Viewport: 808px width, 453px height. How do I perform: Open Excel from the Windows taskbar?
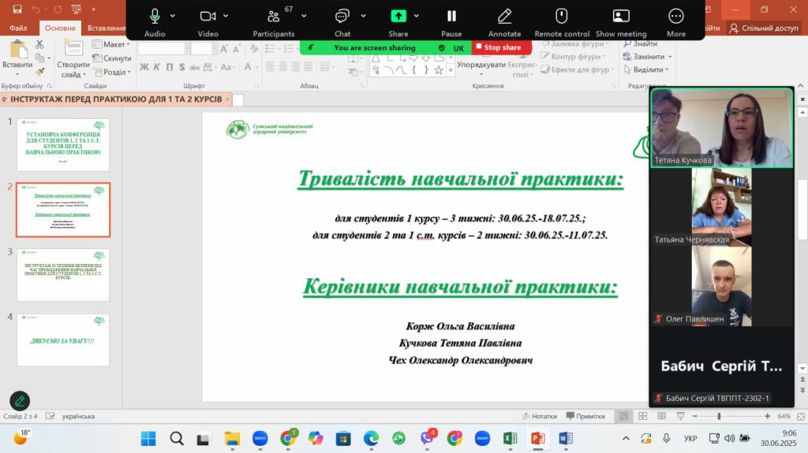pos(511,438)
